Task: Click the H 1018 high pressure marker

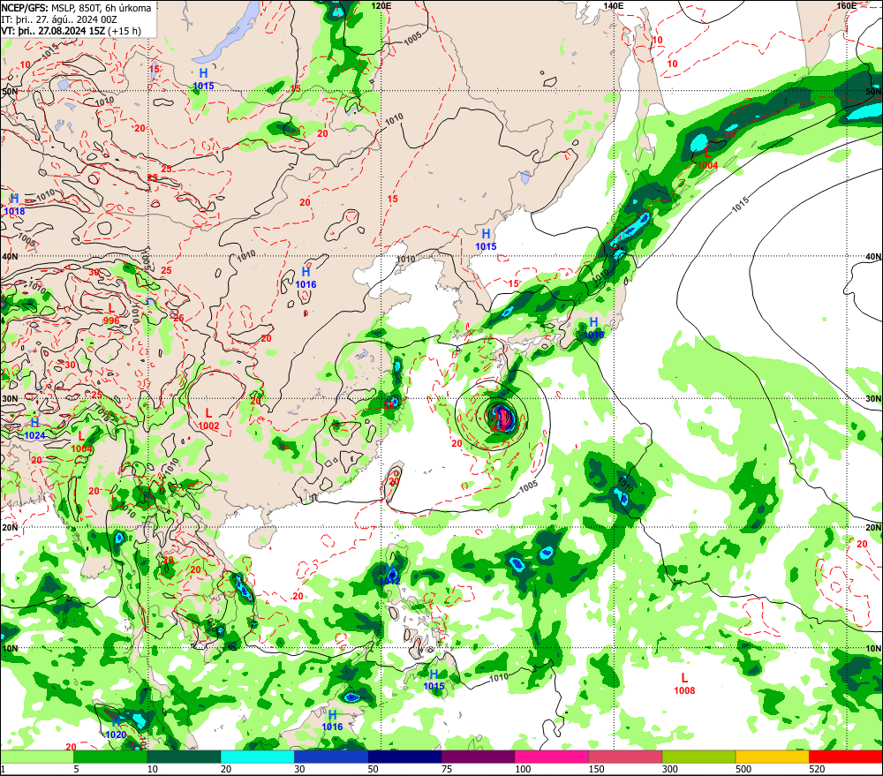Action: click(15, 205)
